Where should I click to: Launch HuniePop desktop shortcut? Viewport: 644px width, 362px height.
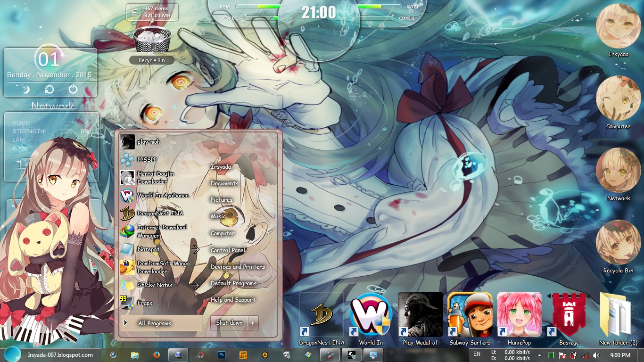pyautogui.click(x=520, y=319)
